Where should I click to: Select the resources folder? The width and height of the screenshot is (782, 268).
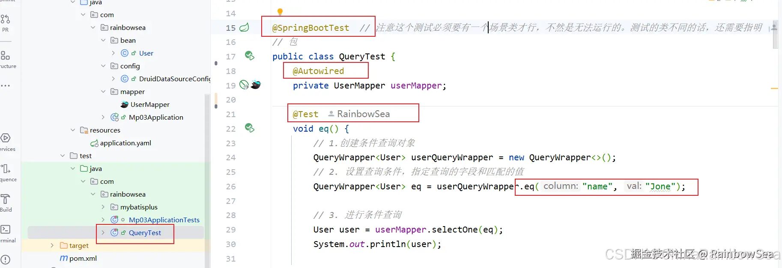105,130
